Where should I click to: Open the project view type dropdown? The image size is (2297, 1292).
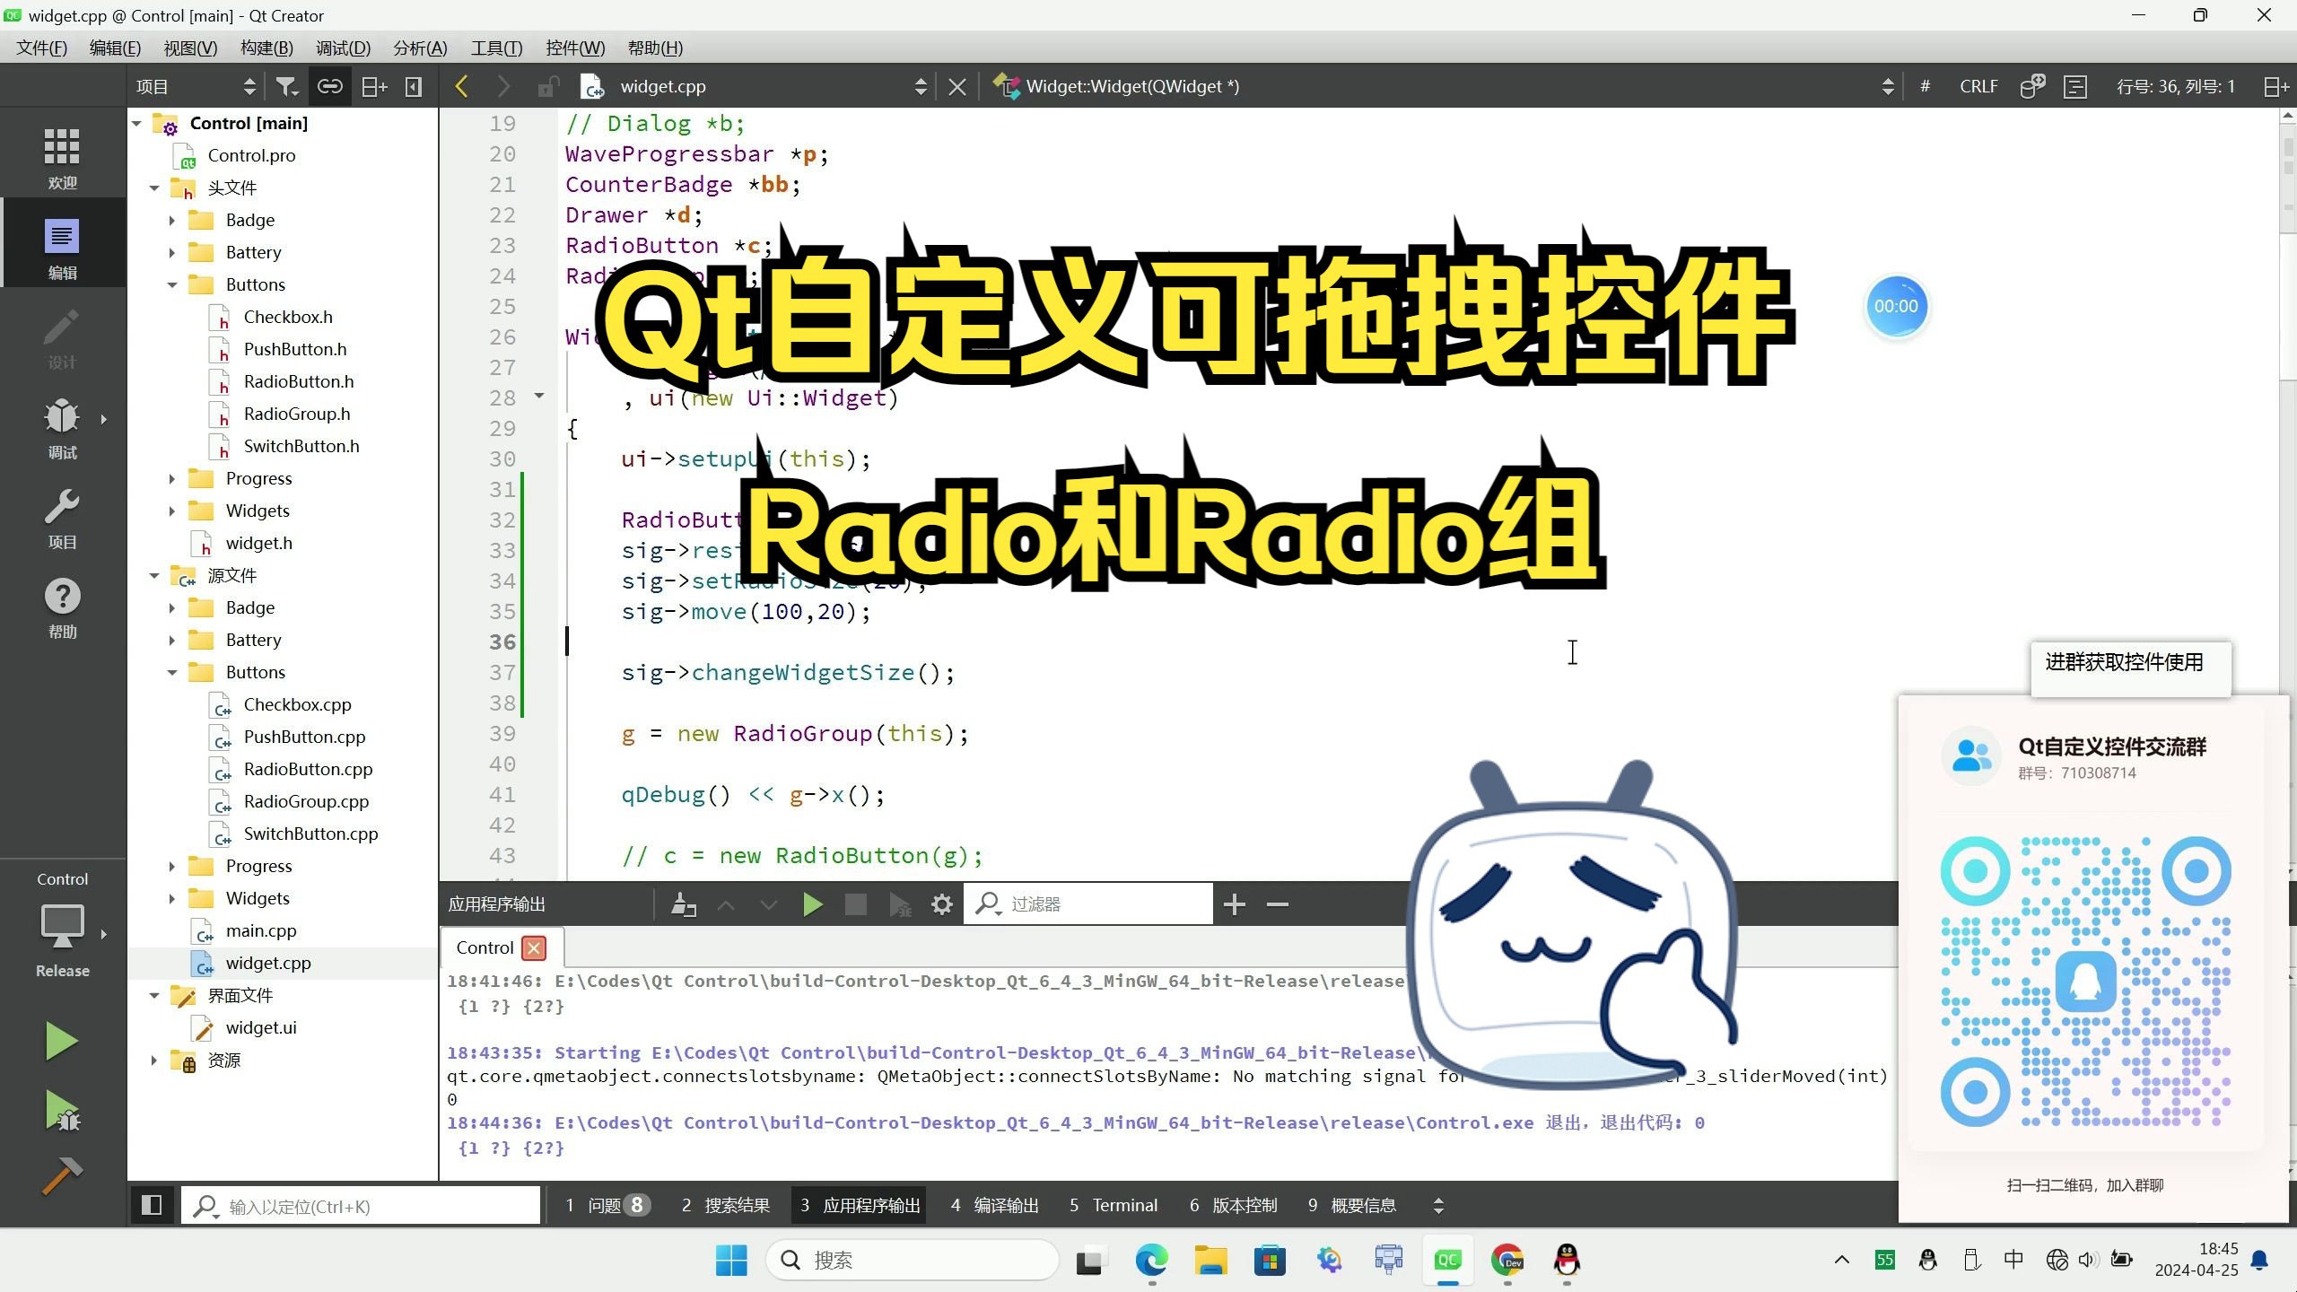[196, 86]
